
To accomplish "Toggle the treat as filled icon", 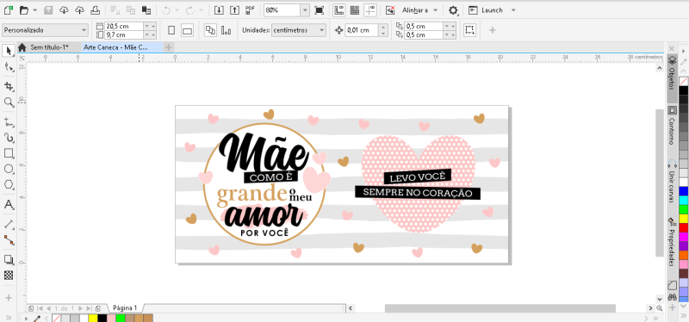I will (x=469, y=30).
